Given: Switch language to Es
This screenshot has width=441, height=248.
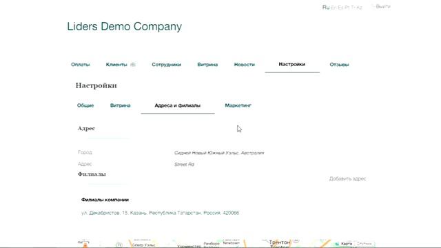Looking at the screenshot, I should tap(340, 8).
